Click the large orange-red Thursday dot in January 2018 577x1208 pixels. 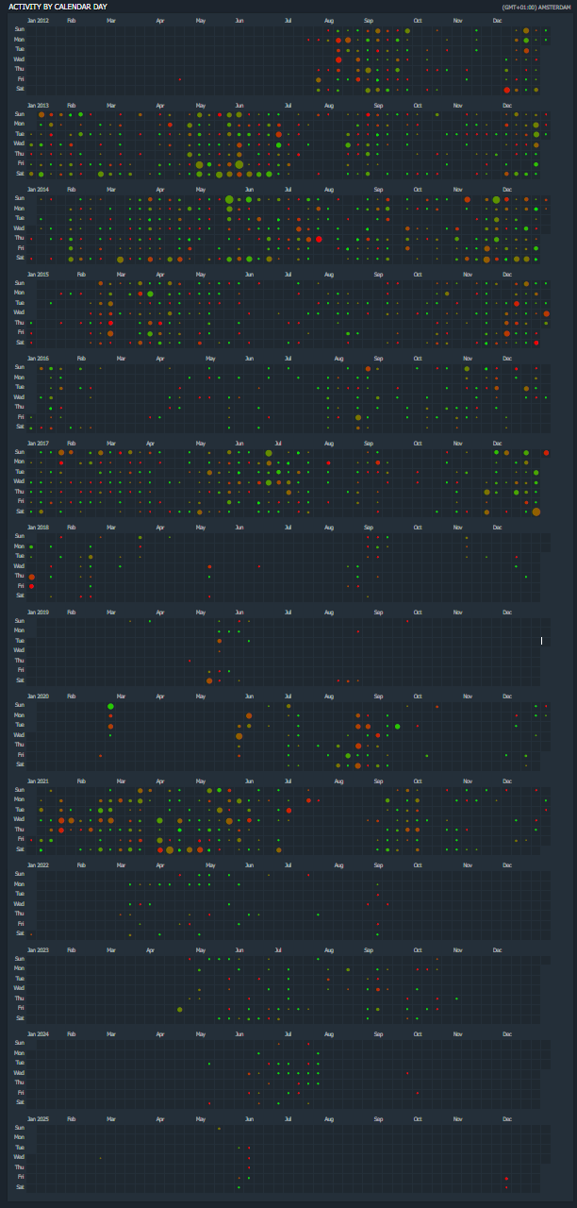coord(31,577)
